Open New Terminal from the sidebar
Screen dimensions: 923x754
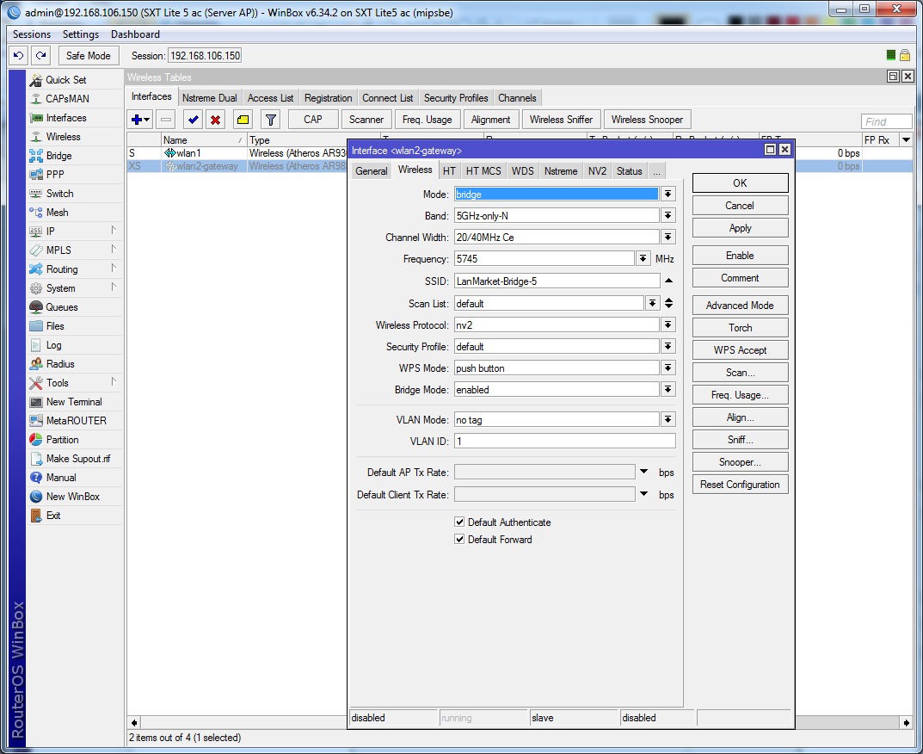click(73, 402)
